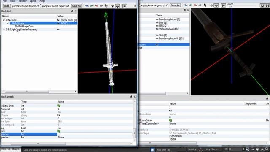Screen dimensions: 270x152
Task: Open the view options dropdown in right toolbar
Action: pos(216,5)
